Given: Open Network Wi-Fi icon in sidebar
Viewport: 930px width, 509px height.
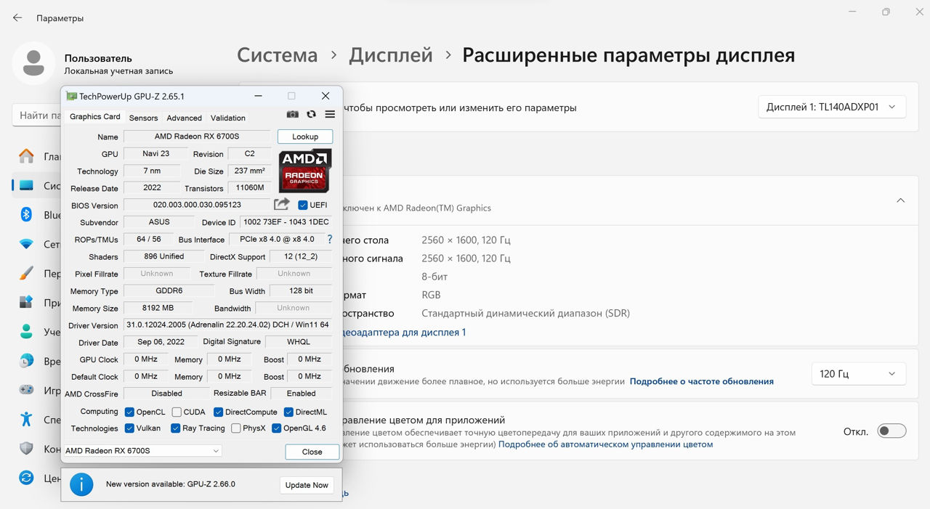Looking at the screenshot, I should 26,244.
